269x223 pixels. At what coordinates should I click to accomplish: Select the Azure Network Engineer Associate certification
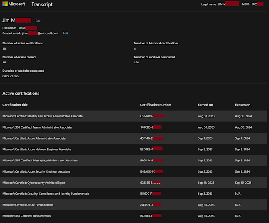(x=36, y=150)
